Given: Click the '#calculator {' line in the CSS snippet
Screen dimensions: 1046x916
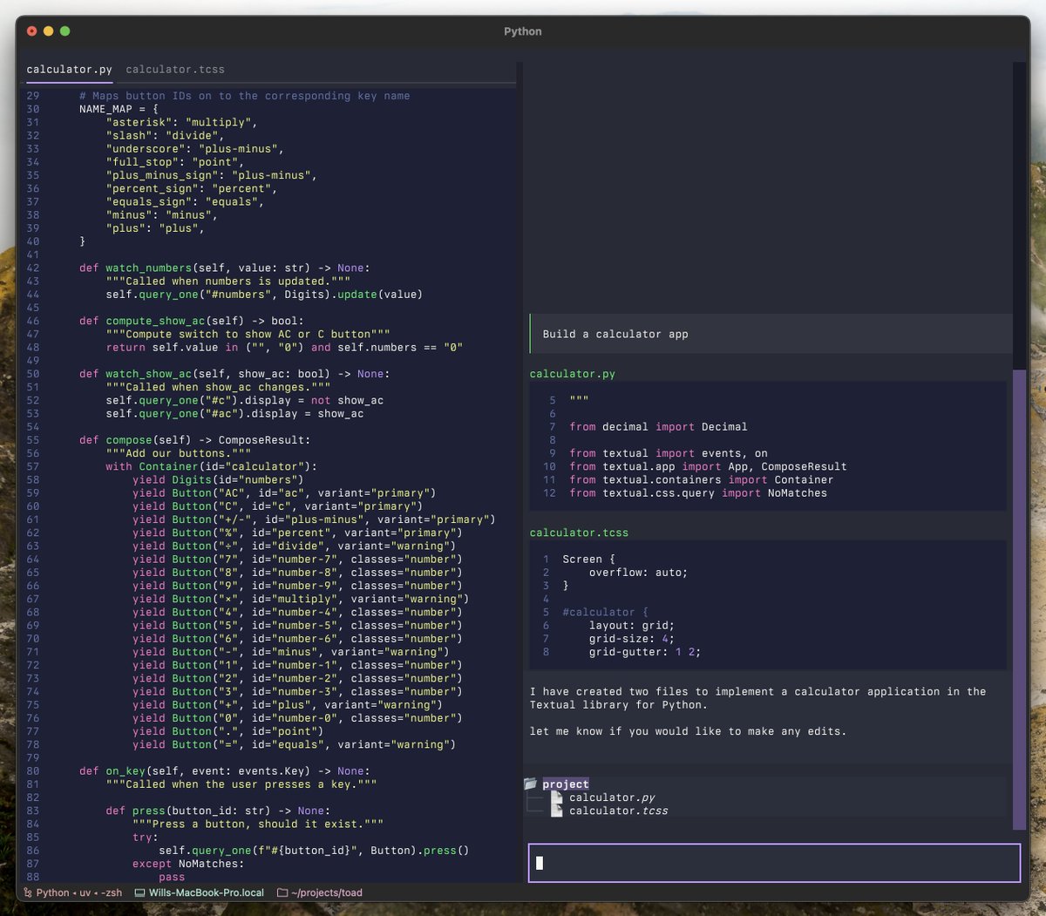Looking at the screenshot, I should point(605,613).
